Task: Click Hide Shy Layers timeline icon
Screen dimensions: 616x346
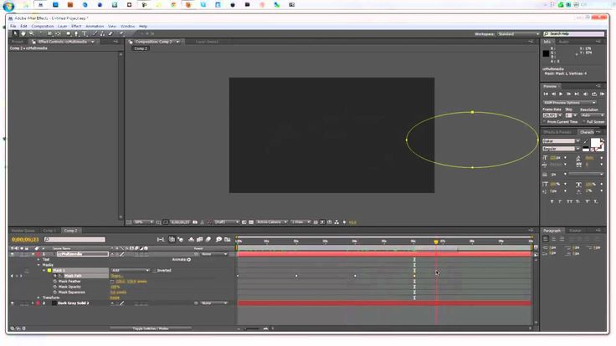Action: (x=192, y=239)
